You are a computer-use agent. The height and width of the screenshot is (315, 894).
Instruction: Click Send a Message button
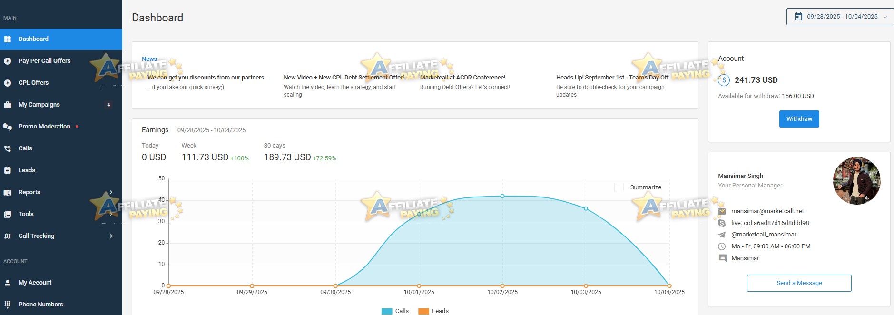tap(799, 283)
